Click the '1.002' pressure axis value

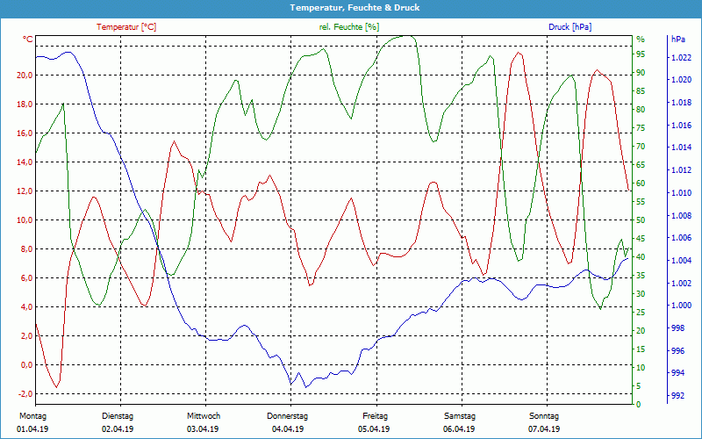[x=682, y=283]
